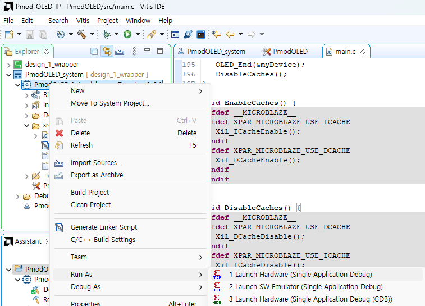Click the Export as Archive icon

pyautogui.click(x=59, y=175)
